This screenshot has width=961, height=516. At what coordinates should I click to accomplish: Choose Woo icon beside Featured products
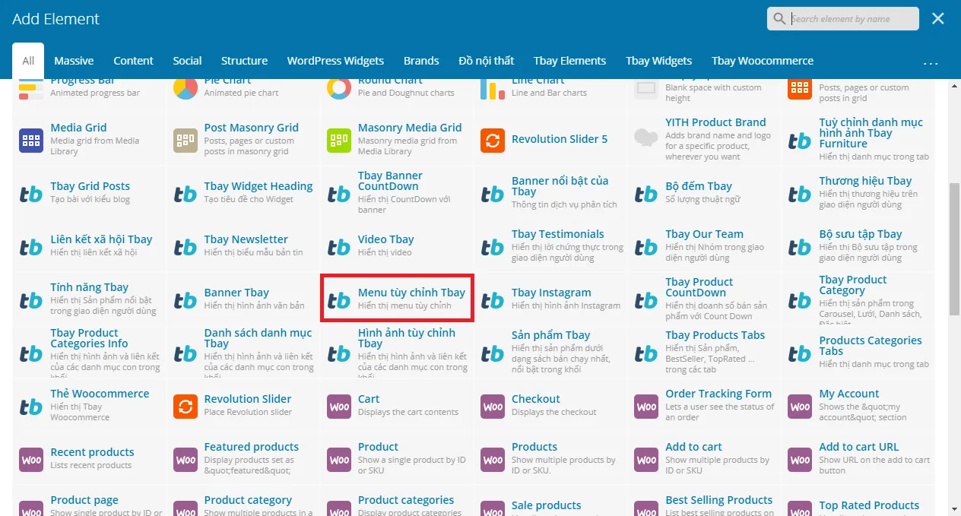coord(186,460)
